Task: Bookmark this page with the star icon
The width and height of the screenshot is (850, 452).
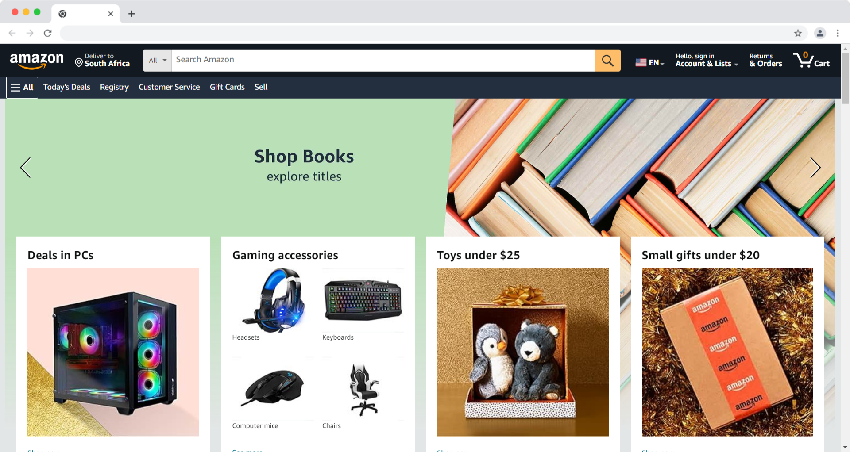Action: pos(798,33)
